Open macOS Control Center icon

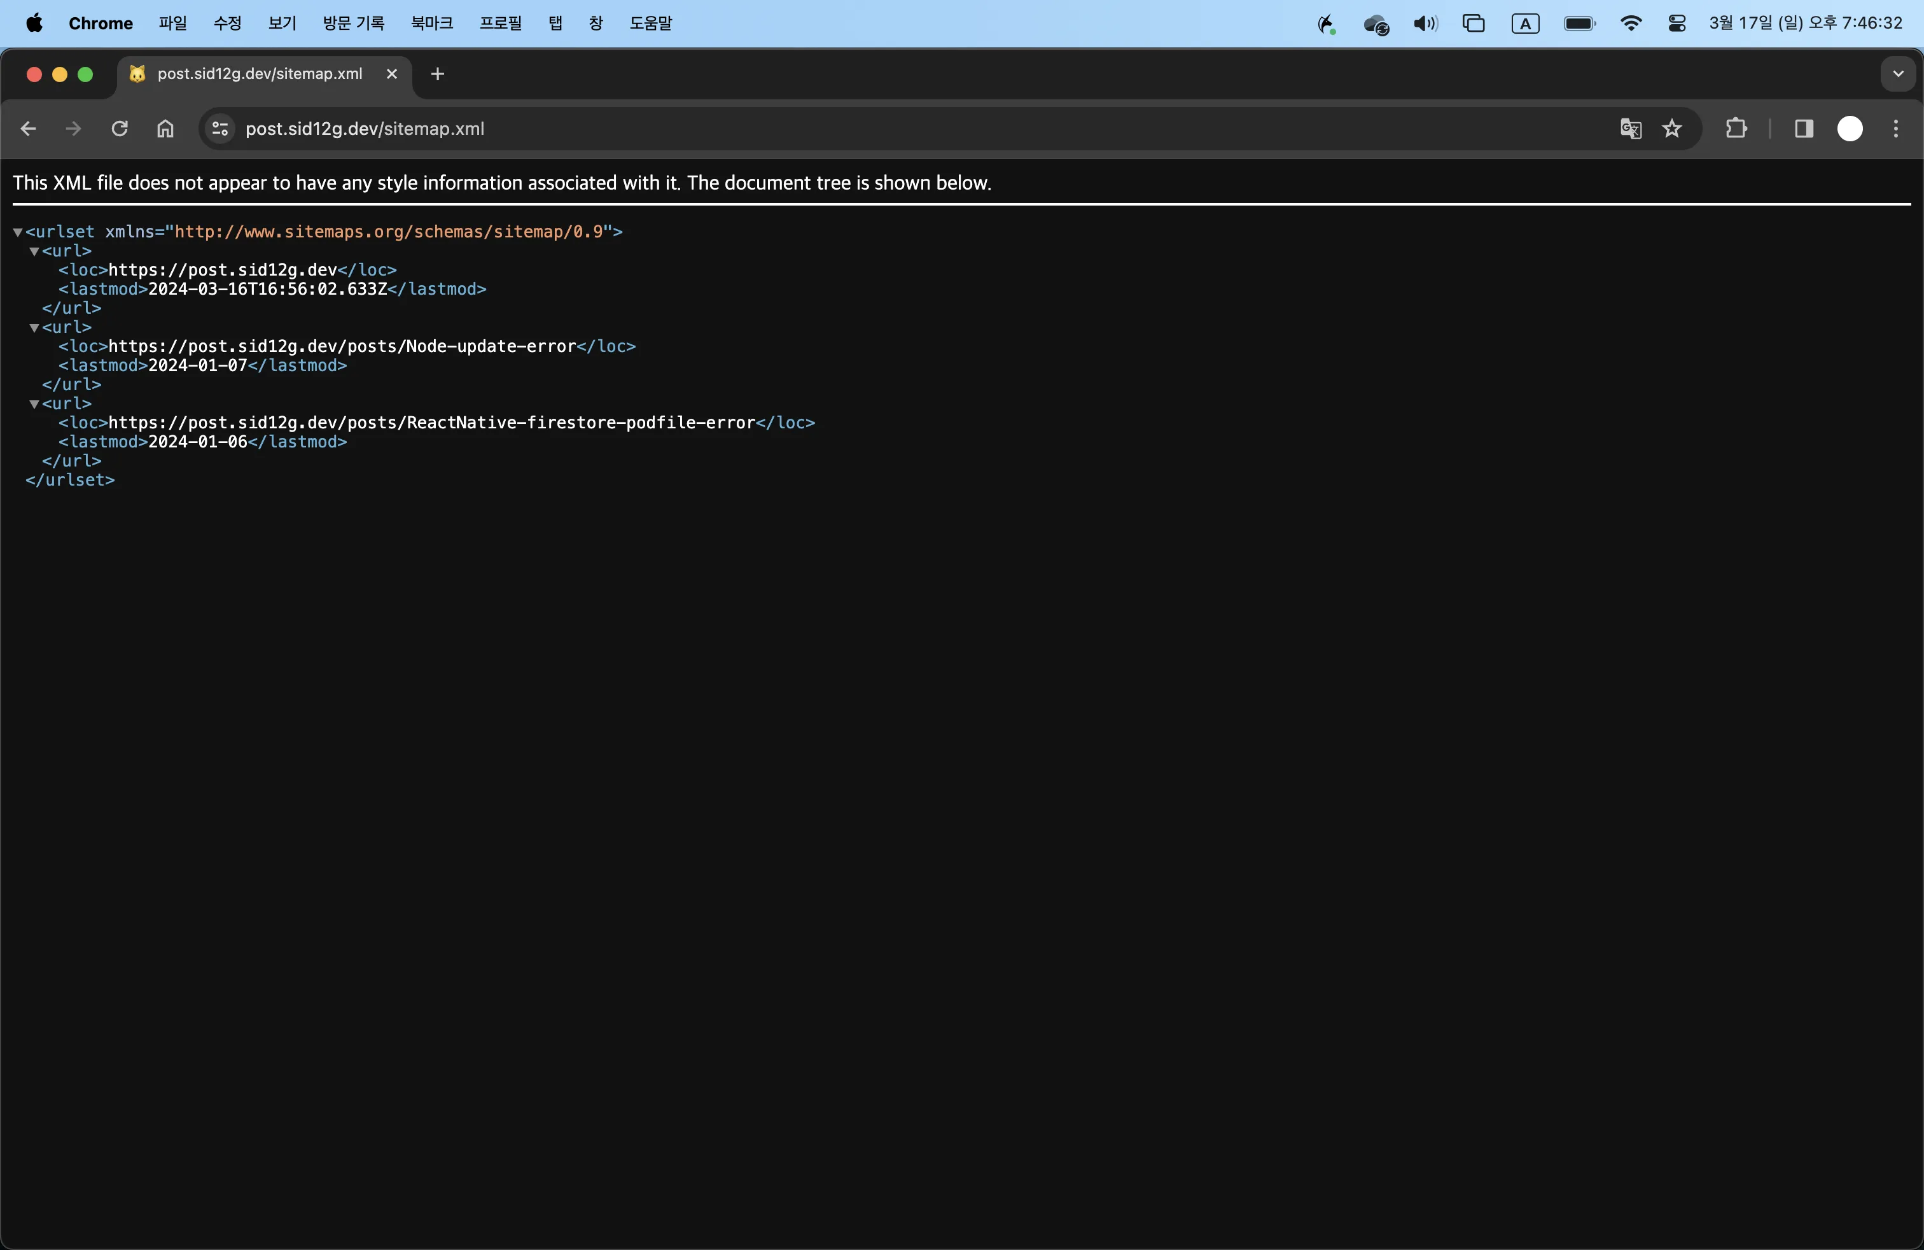[1677, 24]
